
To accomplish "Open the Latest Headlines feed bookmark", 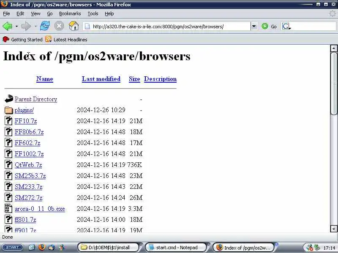I will coord(66,40).
